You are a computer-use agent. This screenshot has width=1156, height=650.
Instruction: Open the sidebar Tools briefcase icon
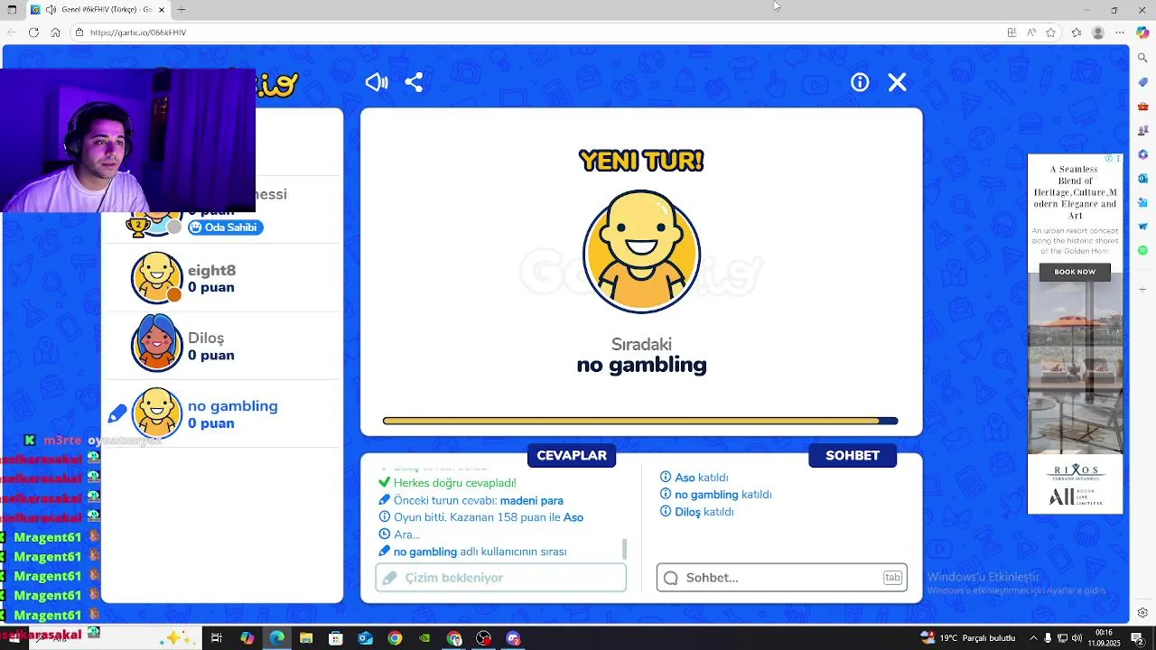coord(1142,106)
